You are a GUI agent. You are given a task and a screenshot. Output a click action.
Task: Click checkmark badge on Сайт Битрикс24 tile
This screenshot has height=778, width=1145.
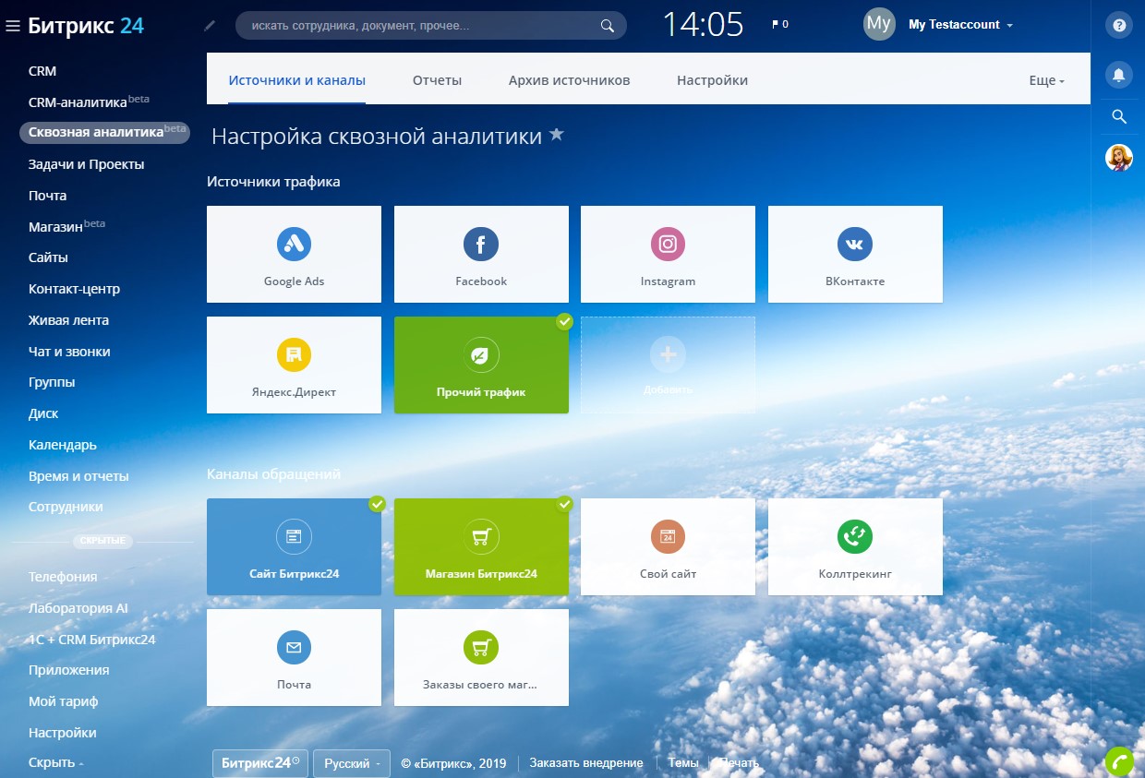coord(377,504)
